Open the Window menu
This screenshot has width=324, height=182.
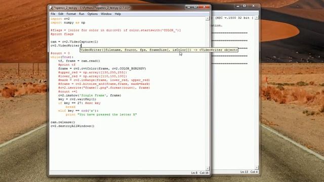(x=106, y=14)
